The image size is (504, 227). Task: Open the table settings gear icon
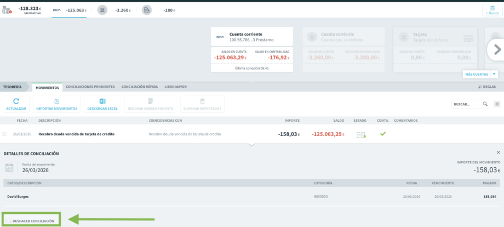(497, 104)
